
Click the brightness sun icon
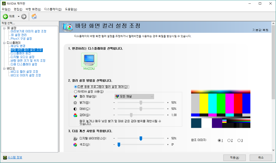click(75, 103)
